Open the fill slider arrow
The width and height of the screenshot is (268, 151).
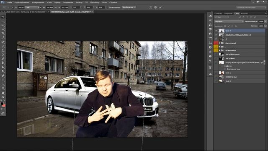[x=265, y=26]
